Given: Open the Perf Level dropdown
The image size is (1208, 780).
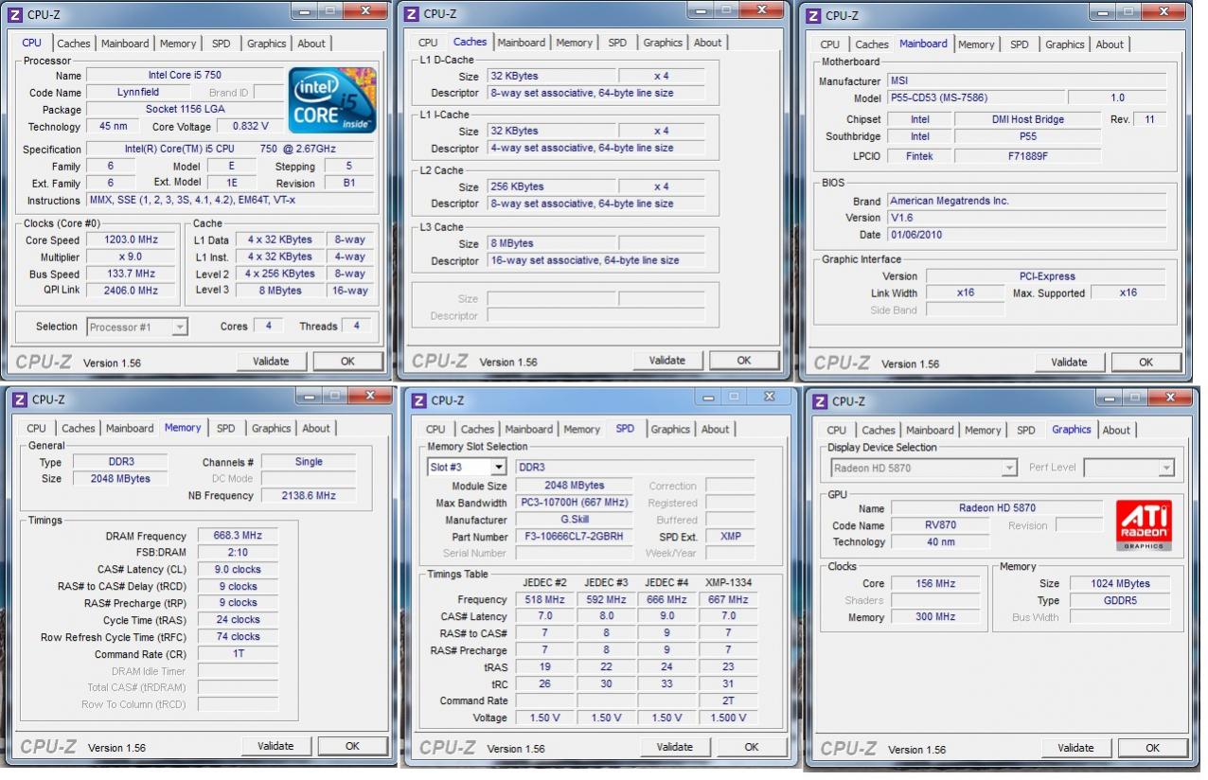Looking at the screenshot, I should [x=1128, y=468].
